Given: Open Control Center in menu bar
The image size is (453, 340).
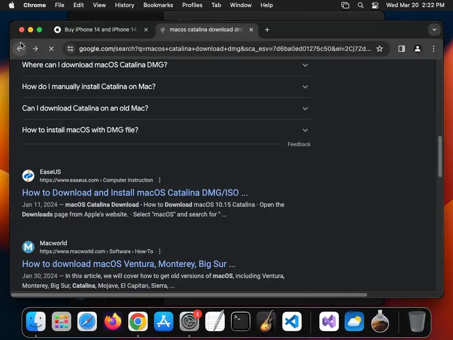Looking at the screenshot, I should coord(375,5).
